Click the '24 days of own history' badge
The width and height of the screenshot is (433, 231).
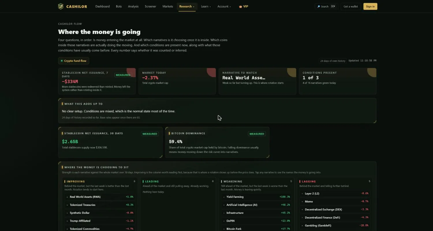point(333,61)
